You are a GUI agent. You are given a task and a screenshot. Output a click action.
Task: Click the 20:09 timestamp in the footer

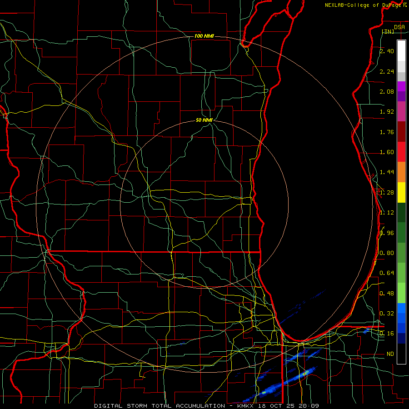309,406
